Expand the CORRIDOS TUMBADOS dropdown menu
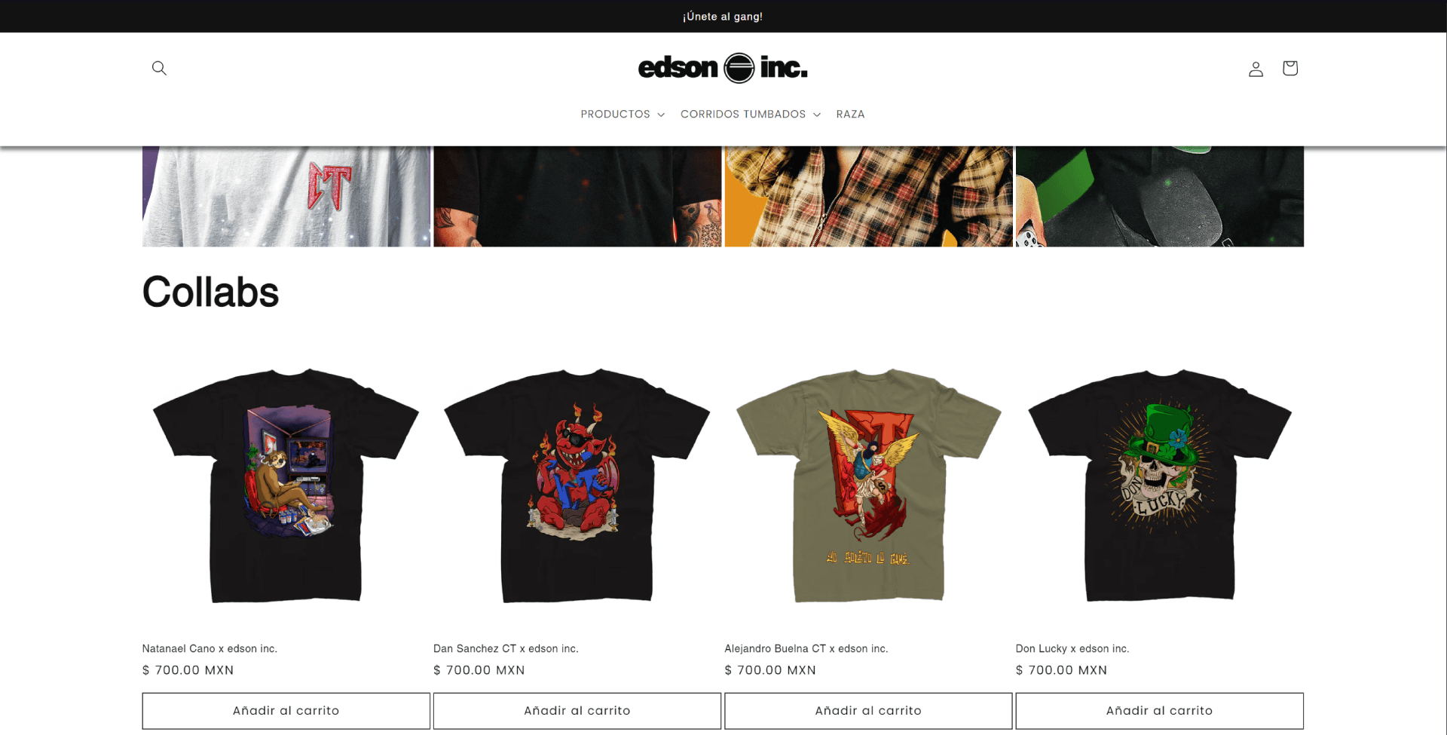The width and height of the screenshot is (1447, 735). [x=751, y=114]
